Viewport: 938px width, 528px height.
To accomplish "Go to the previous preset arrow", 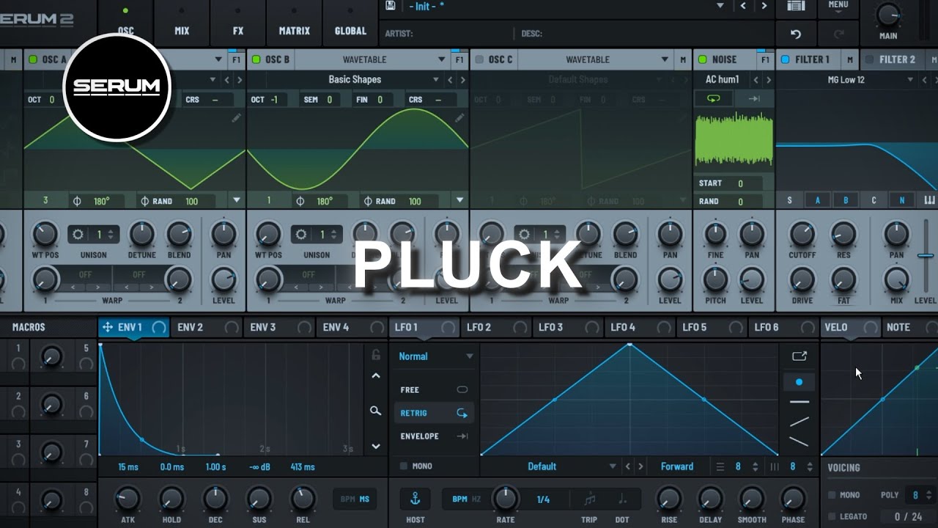I will point(744,6).
